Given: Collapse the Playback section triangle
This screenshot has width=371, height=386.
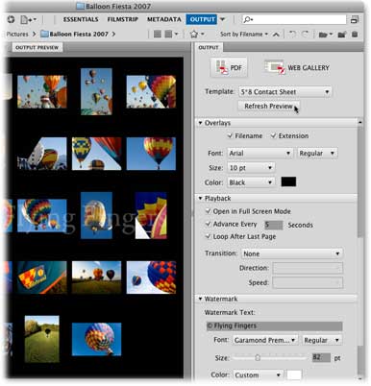Looking at the screenshot, I should [x=200, y=199].
